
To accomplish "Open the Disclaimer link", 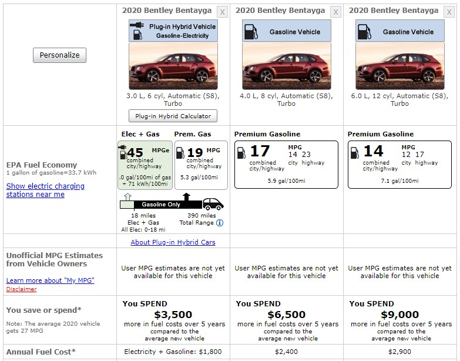I will click(21, 289).
